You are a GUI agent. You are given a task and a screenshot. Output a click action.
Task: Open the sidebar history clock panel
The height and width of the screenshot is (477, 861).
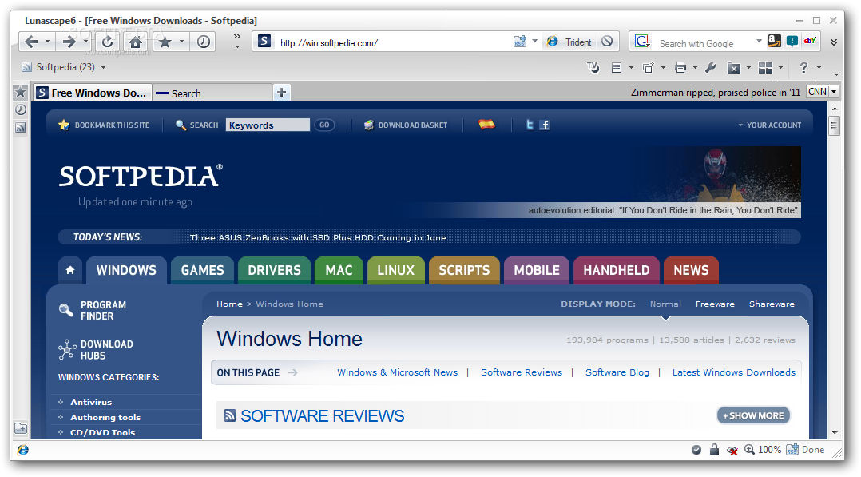(x=20, y=110)
